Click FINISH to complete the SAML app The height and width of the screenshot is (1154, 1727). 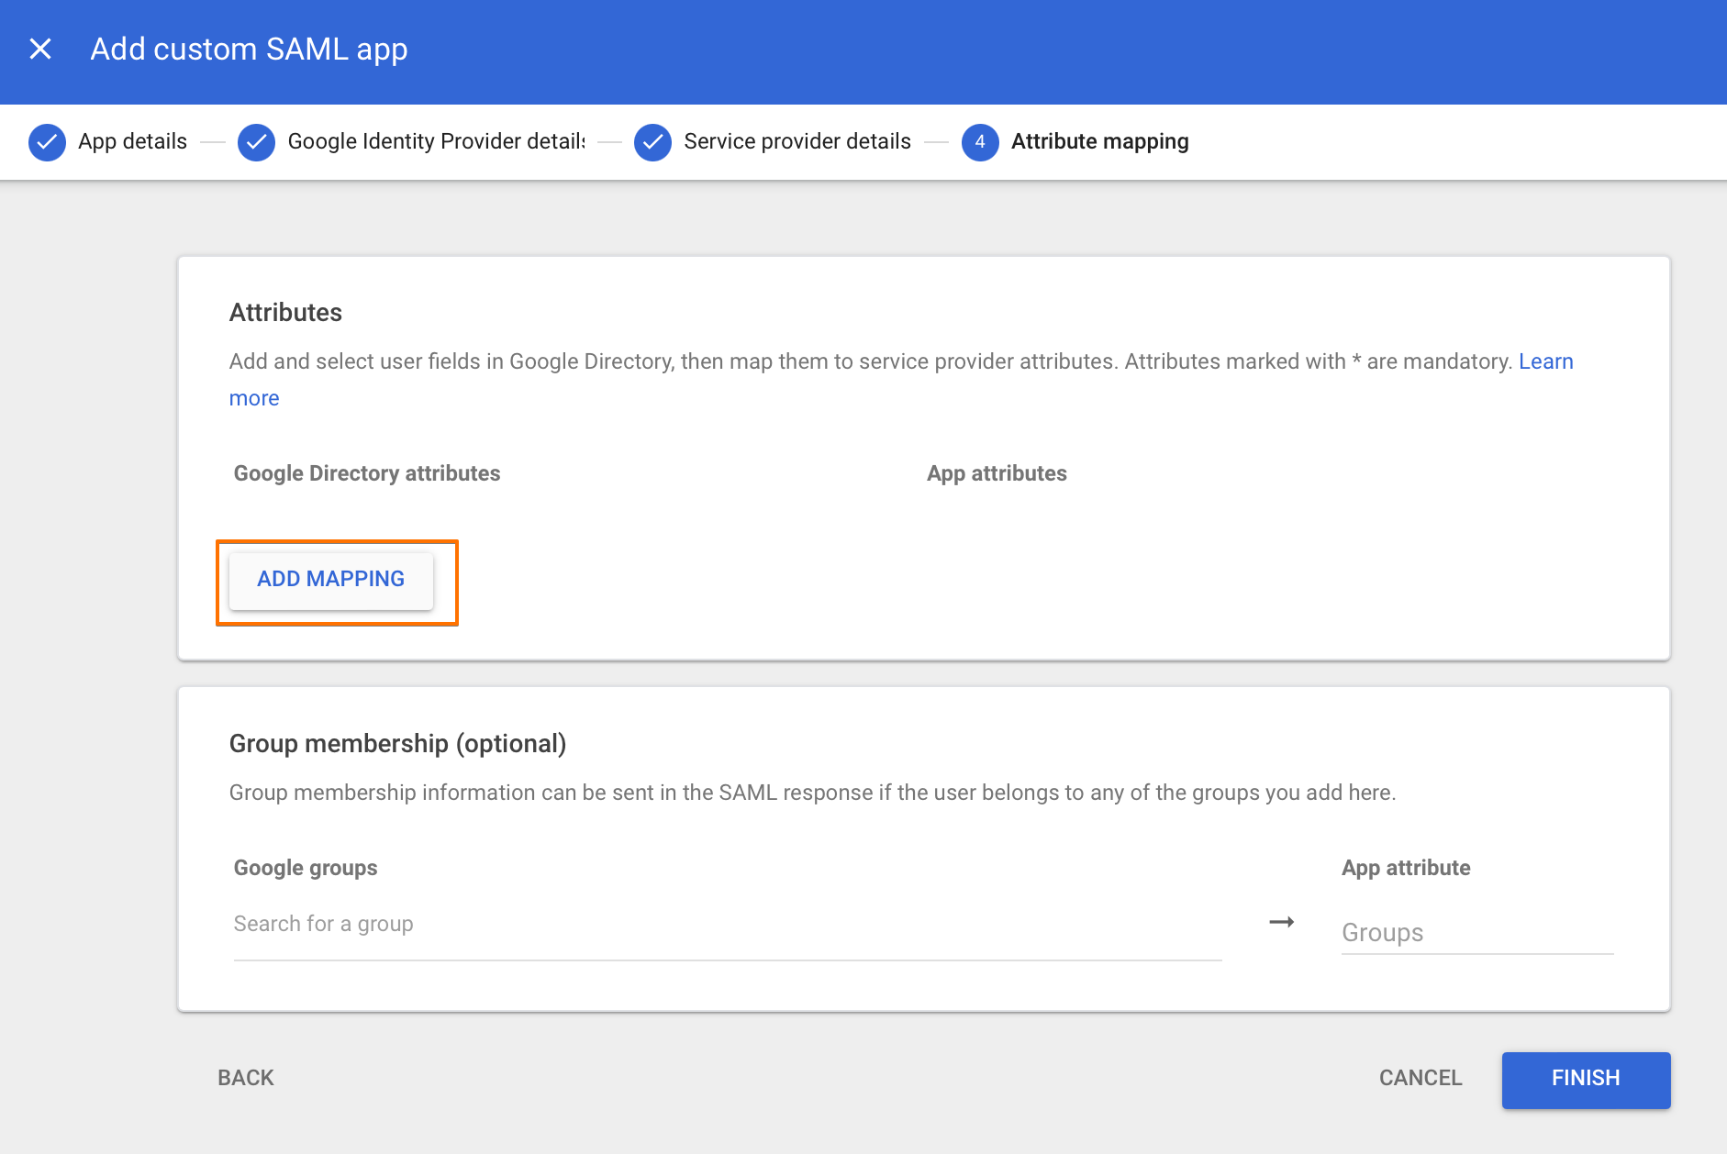click(1586, 1080)
